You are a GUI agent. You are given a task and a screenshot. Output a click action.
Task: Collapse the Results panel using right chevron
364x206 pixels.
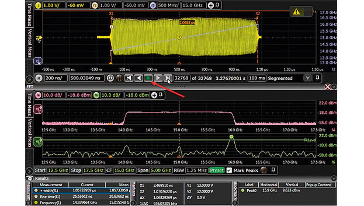(334, 178)
